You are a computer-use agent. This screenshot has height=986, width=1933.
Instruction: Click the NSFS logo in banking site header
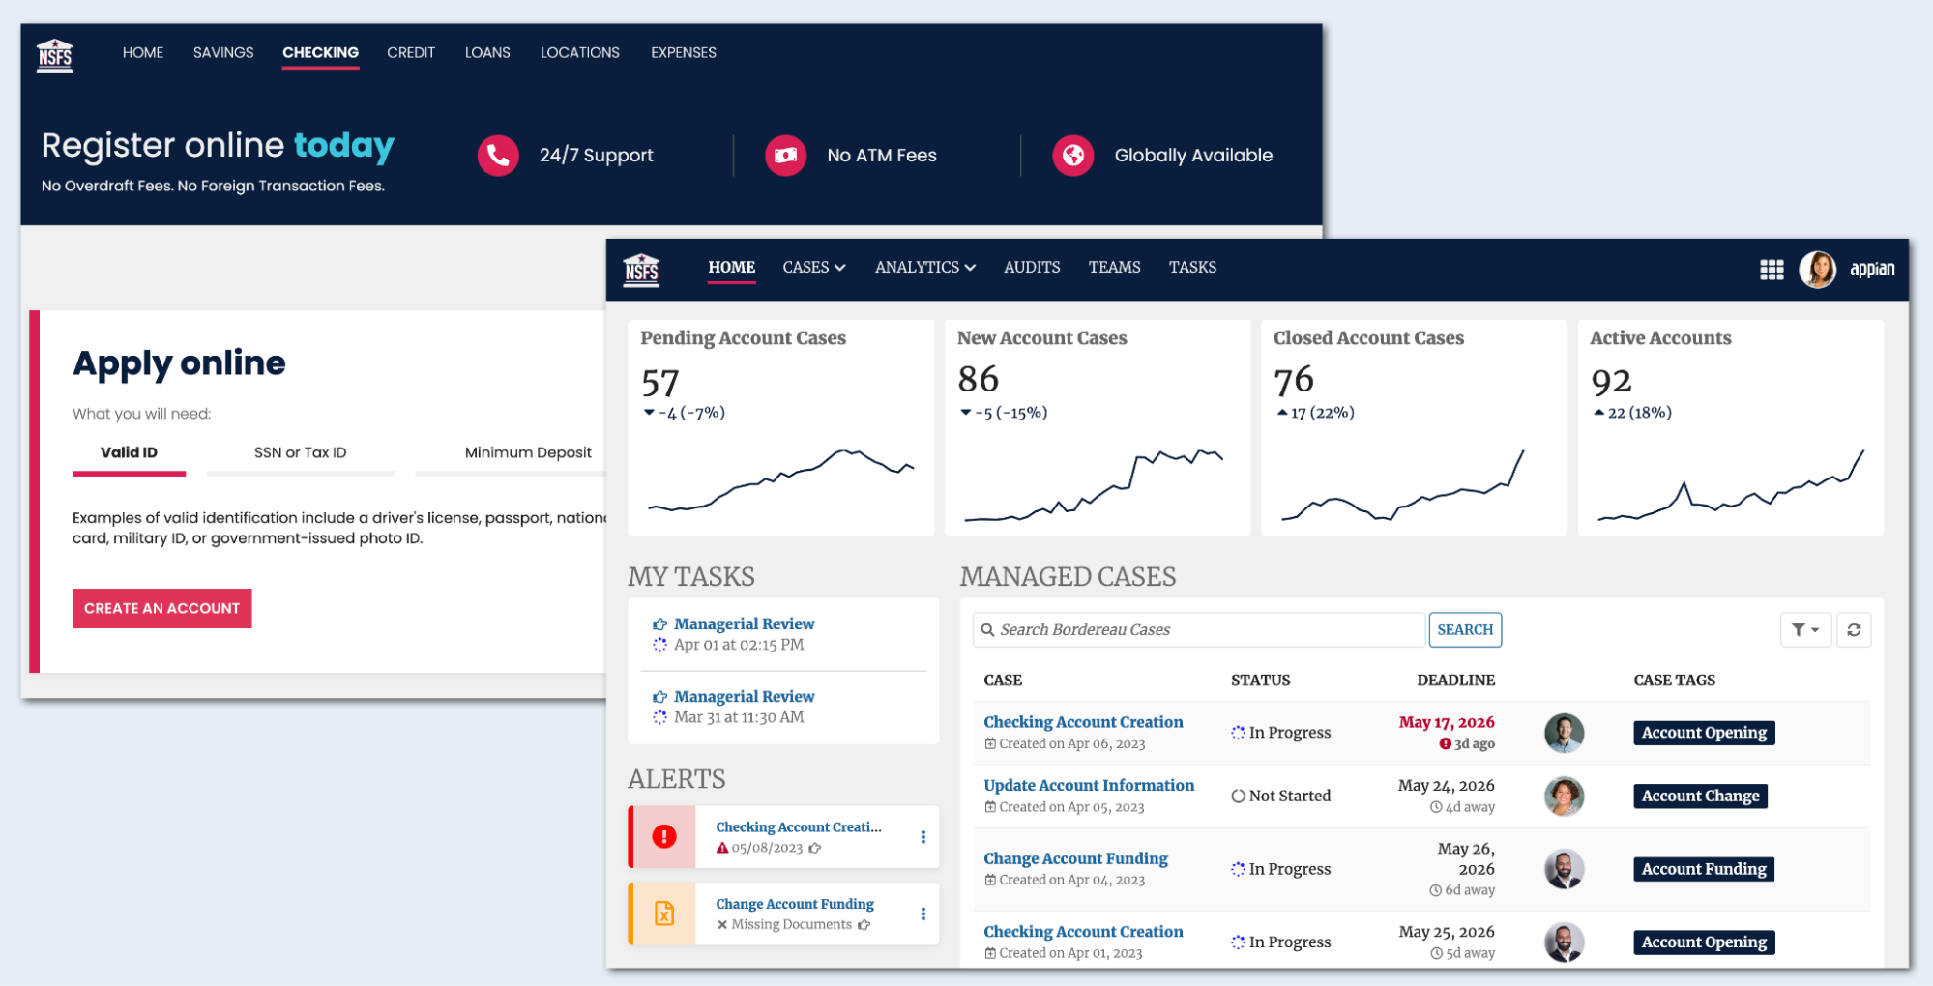(x=54, y=55)
